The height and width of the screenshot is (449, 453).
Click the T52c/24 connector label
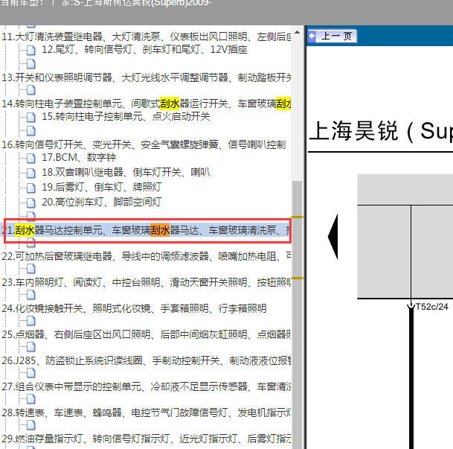431,307
